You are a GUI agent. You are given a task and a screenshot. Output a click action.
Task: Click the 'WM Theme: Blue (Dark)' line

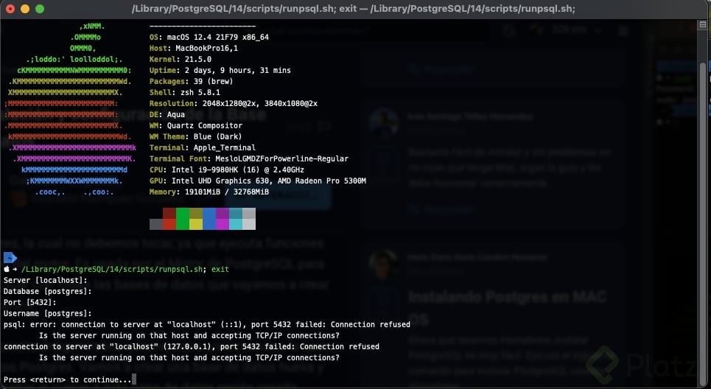(x=196, y=136)
